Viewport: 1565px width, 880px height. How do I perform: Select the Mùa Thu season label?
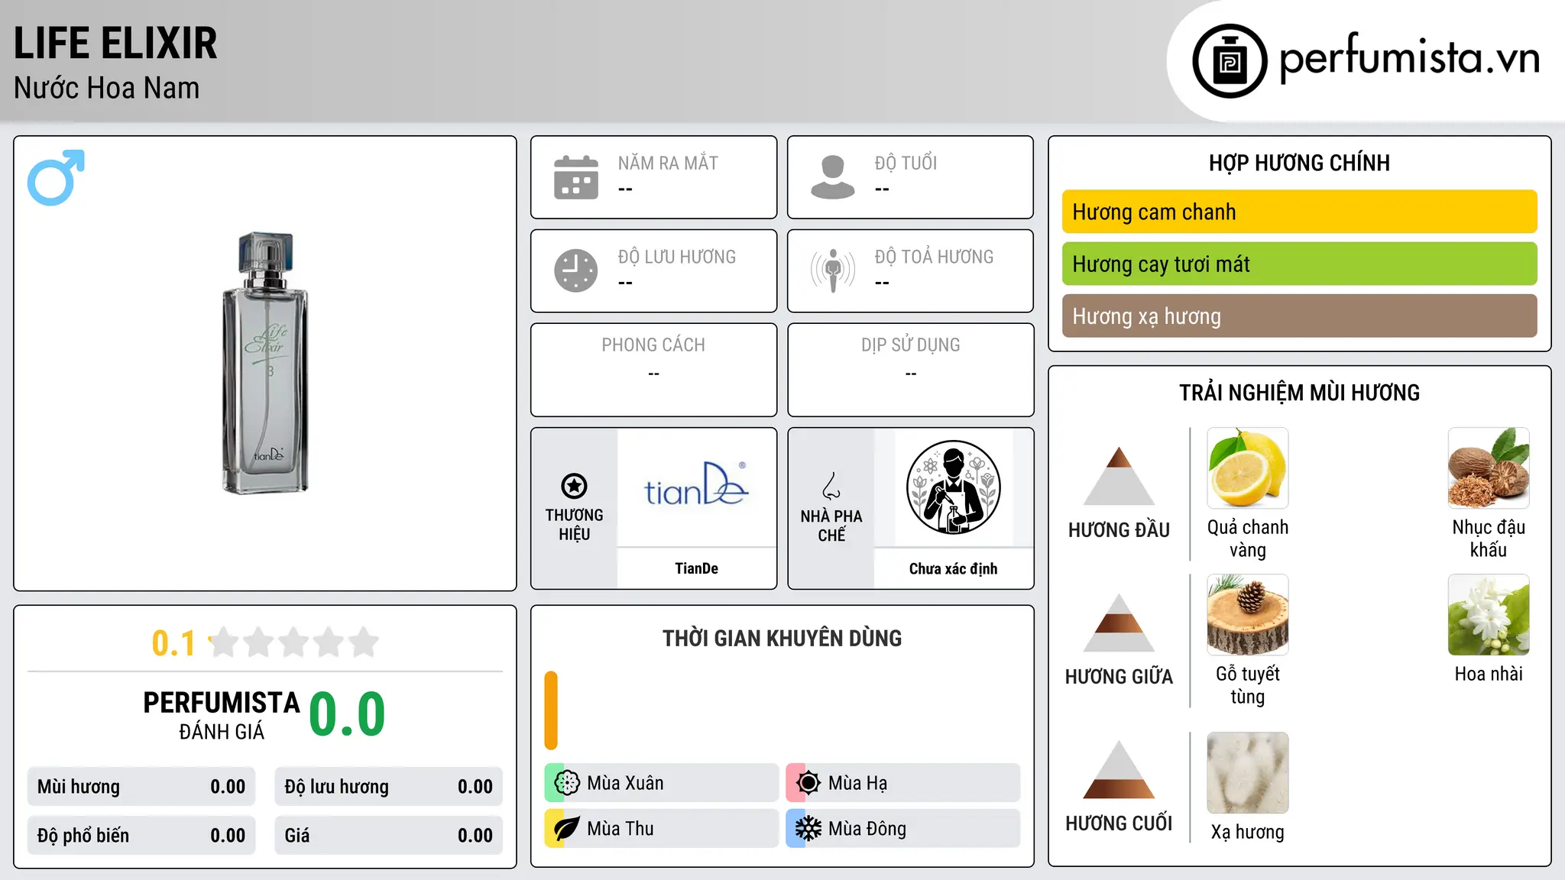(x=620, y=829)
